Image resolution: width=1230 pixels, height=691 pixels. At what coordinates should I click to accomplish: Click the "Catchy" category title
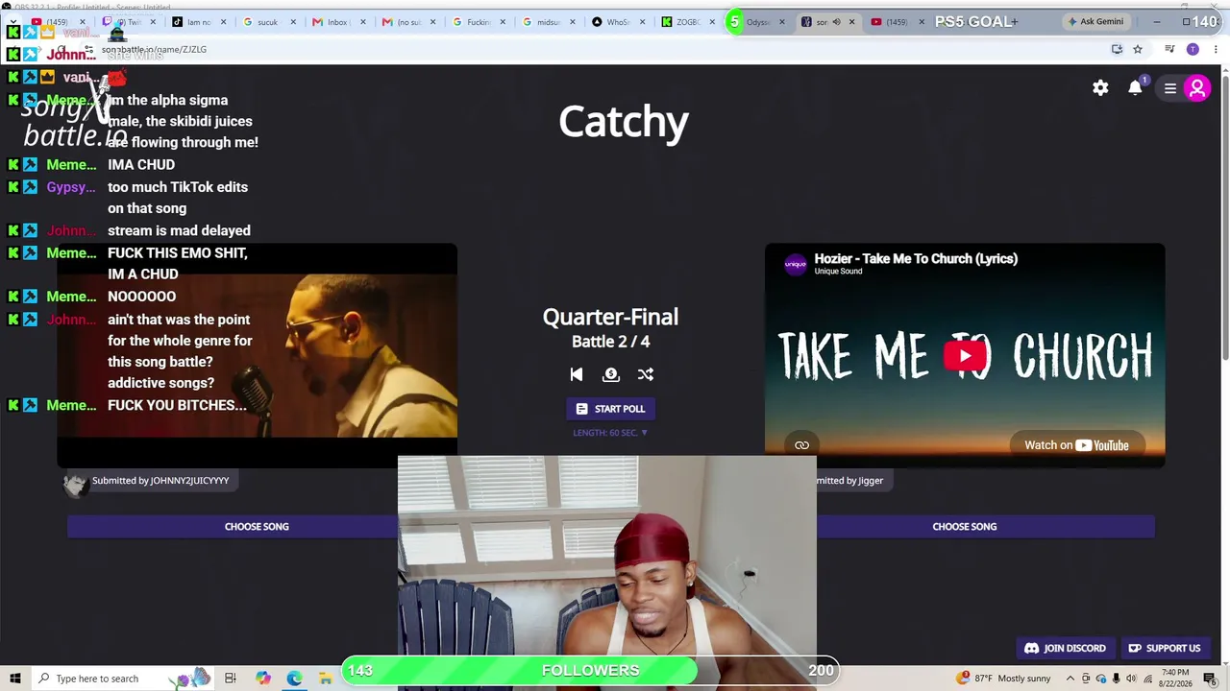tap(624, 122)
